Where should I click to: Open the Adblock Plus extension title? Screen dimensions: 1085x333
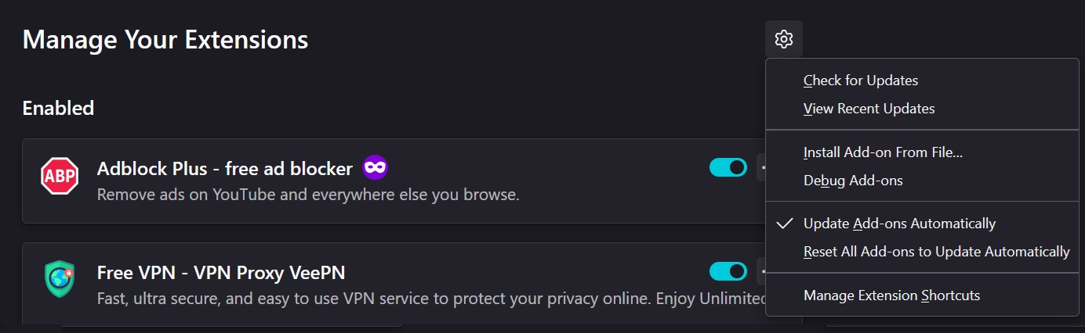[x=224, y=169]
